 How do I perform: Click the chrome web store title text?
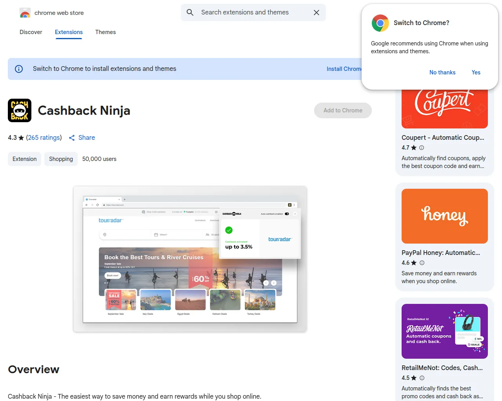coord(59,13)
